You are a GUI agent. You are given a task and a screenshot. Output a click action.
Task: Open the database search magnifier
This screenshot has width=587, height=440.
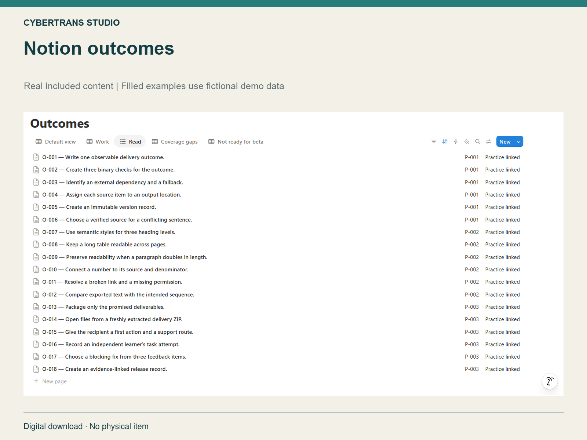point(478,142)
